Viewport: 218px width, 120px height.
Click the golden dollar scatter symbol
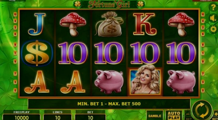[37, 53]
